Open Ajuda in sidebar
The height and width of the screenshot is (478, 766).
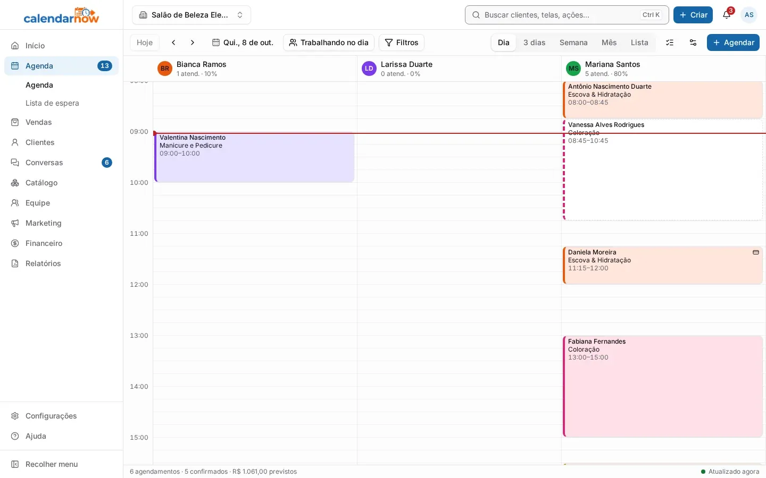(x=61, y=436)
